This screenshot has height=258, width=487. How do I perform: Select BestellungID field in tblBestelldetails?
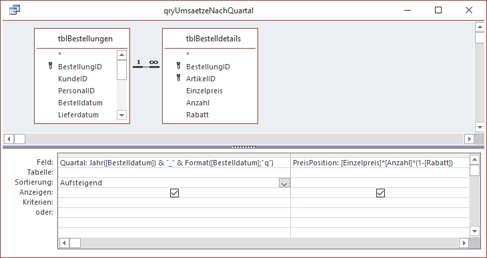click(x=208, y=67)
